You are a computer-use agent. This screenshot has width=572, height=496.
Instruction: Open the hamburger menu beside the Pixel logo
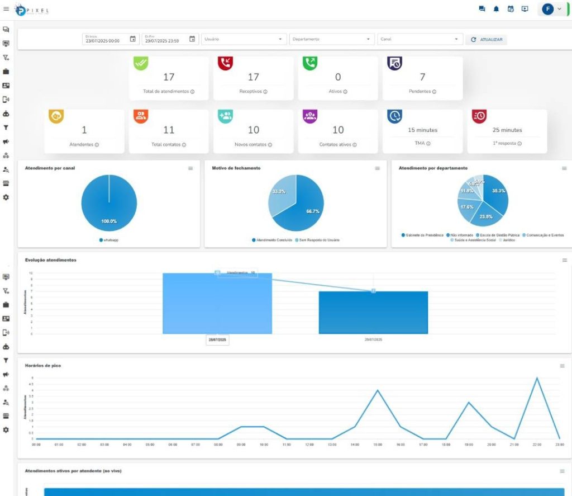pos(6,9)
